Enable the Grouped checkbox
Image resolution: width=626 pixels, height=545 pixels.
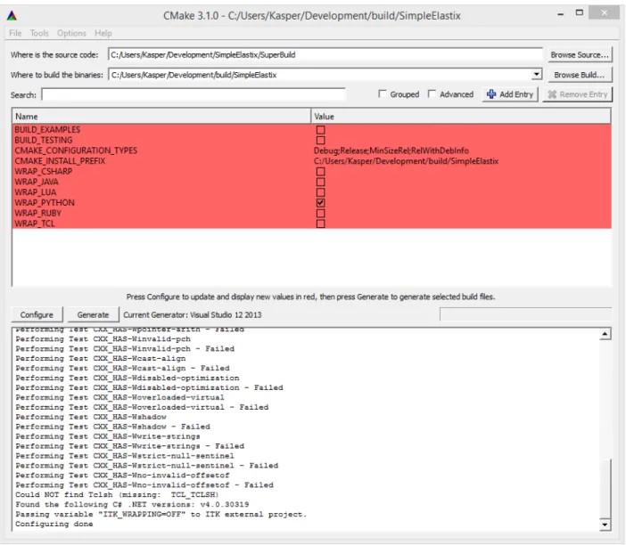383,94
